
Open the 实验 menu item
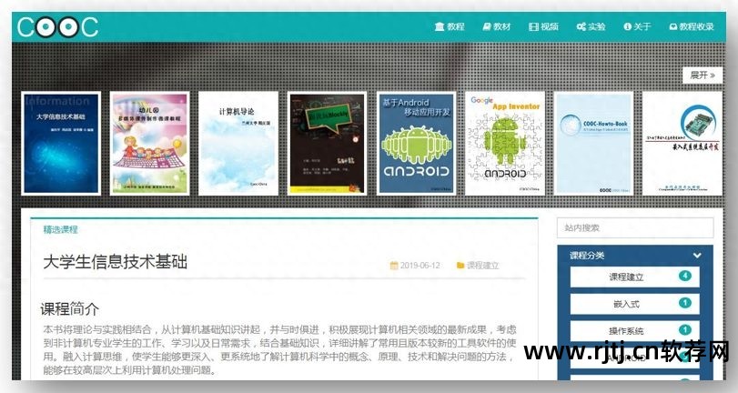591,26
